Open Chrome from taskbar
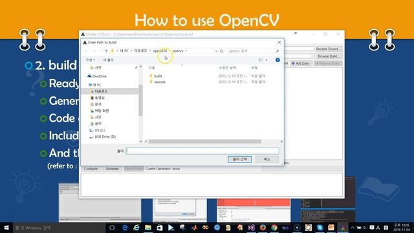 tap(274, 227)
